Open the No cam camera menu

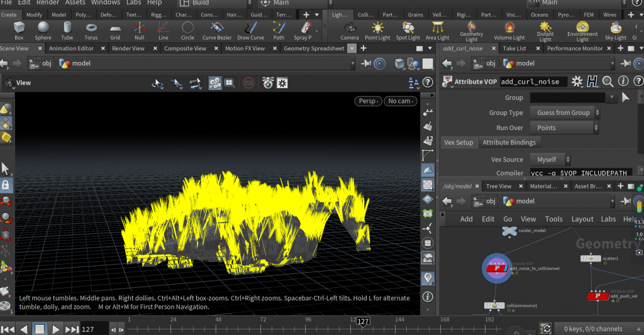(401, 101)
